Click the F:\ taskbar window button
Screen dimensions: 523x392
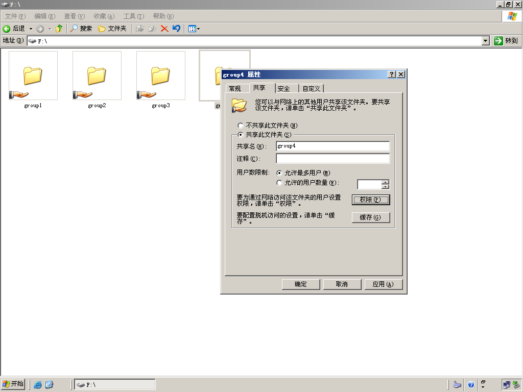pos(115,385)
